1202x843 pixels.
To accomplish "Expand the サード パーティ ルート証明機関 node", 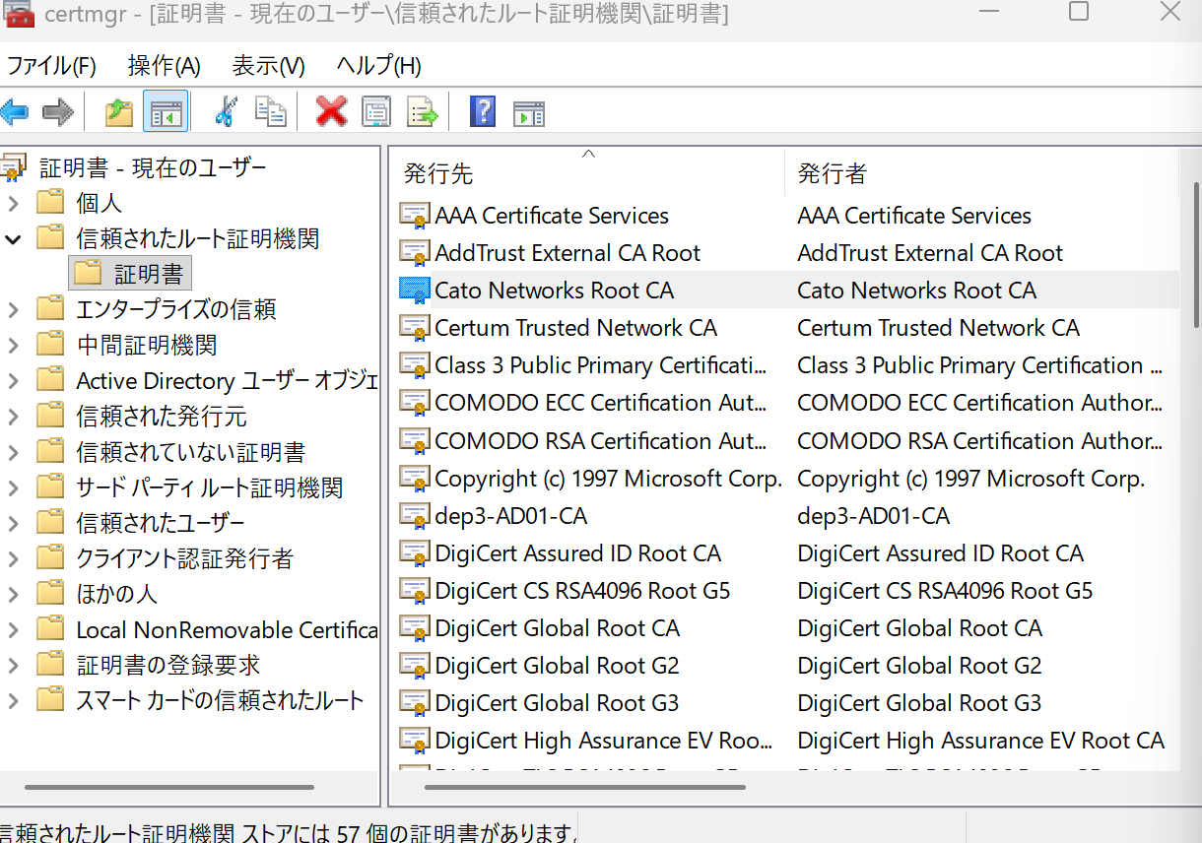I will (13, 488).
